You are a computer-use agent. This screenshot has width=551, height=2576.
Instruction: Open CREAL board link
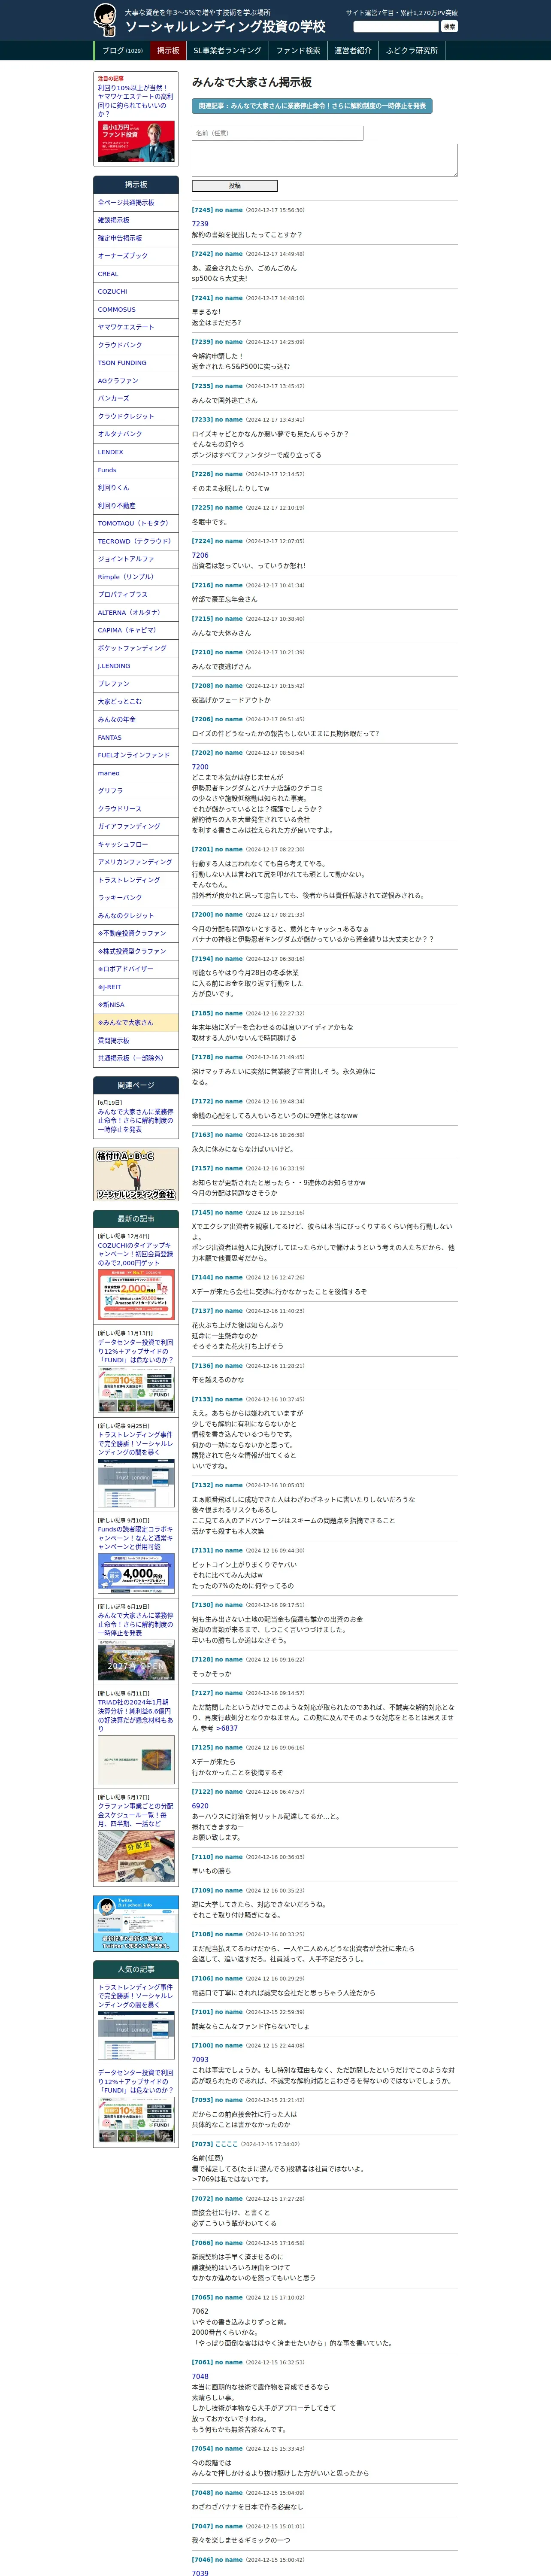click(x=136, y=274)
